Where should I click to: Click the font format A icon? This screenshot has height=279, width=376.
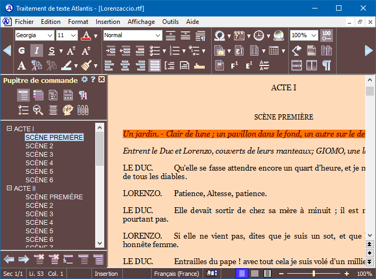pos(22,65)
